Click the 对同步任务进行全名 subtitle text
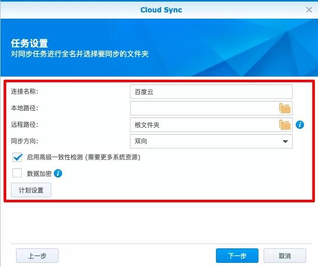Screen dimensions: 318x267 coord(80,54)
